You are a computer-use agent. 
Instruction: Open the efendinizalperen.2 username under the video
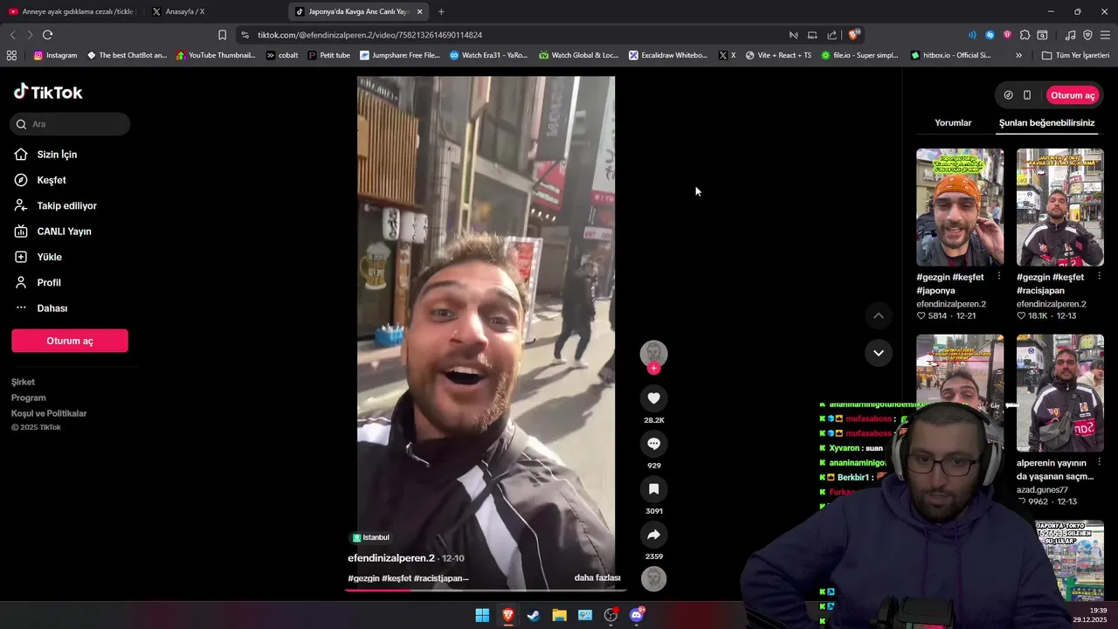click(391, 558)
